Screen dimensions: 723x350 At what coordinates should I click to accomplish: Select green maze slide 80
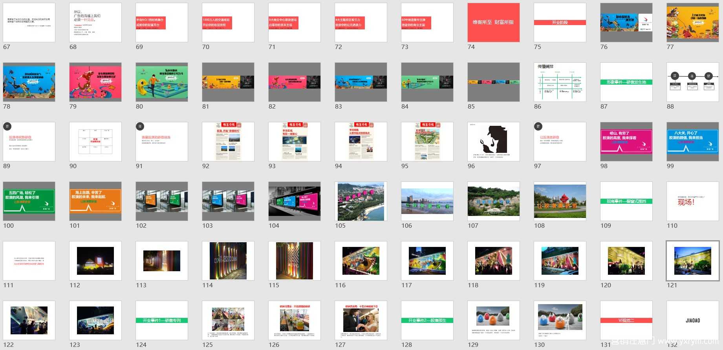tap(162, 82)
